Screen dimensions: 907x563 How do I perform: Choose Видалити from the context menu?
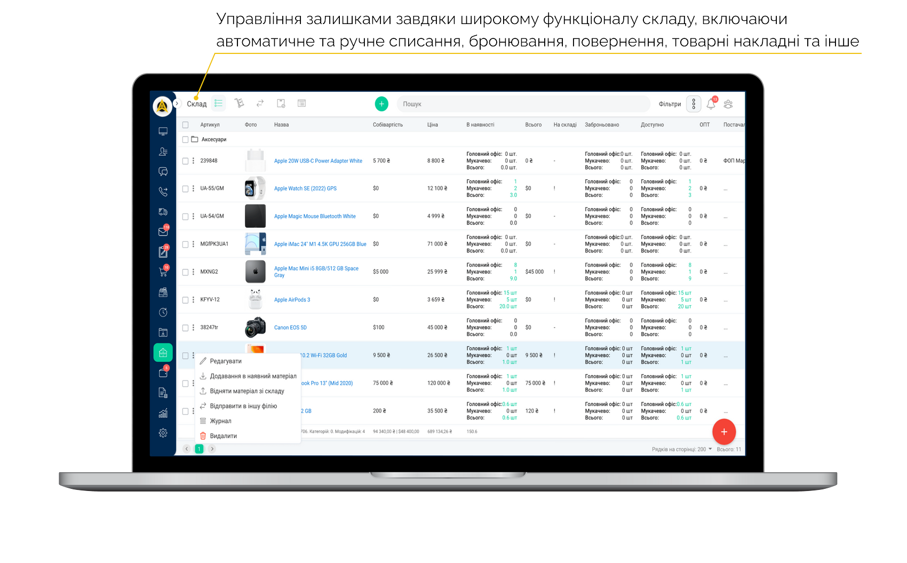click(223, 435)
